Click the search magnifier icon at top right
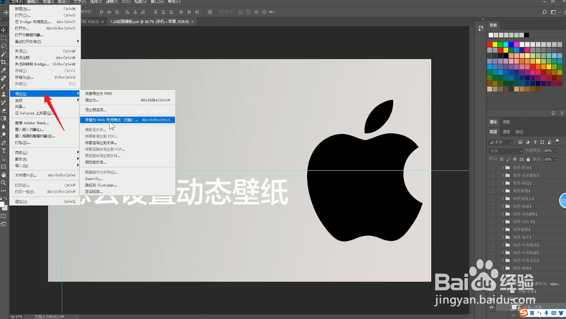566x319 pixels. point(544,12)
